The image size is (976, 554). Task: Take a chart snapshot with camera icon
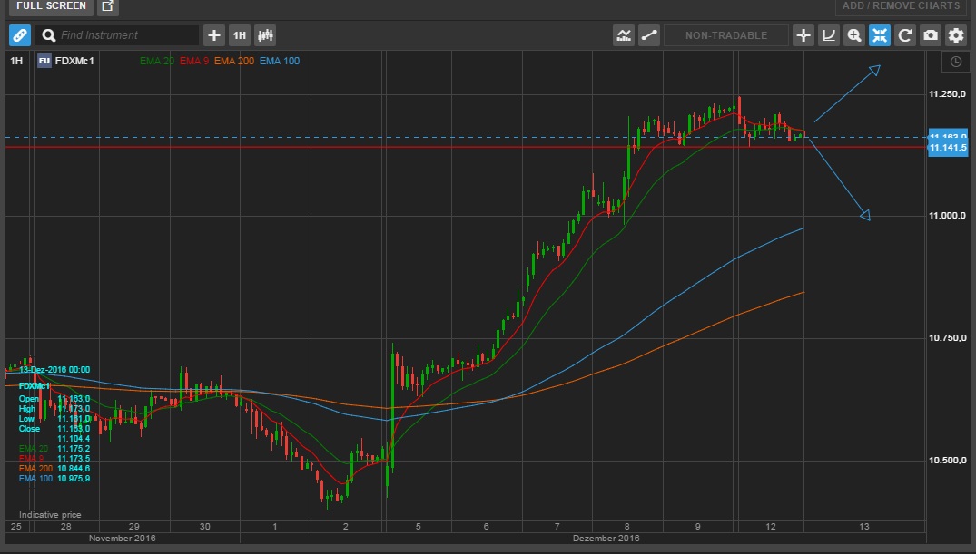931,35
